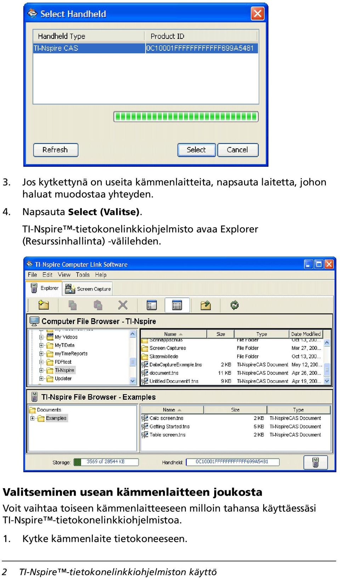Viewport: 340px width, 578px height.
Task: Click the Select button in dialog
Action: tap(196, 150)
